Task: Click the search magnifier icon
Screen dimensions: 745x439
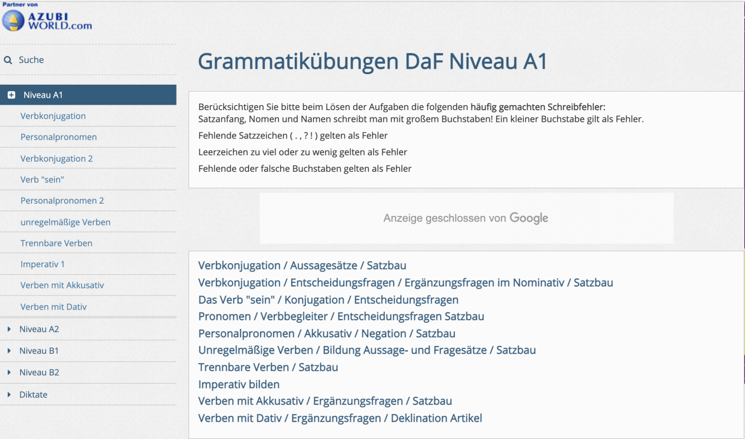Action: [8, 60]
